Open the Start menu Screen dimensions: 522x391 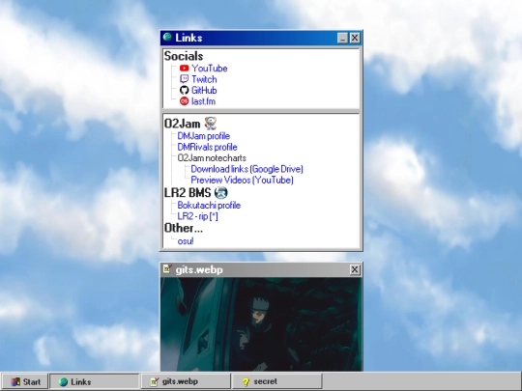pos(25,381)
